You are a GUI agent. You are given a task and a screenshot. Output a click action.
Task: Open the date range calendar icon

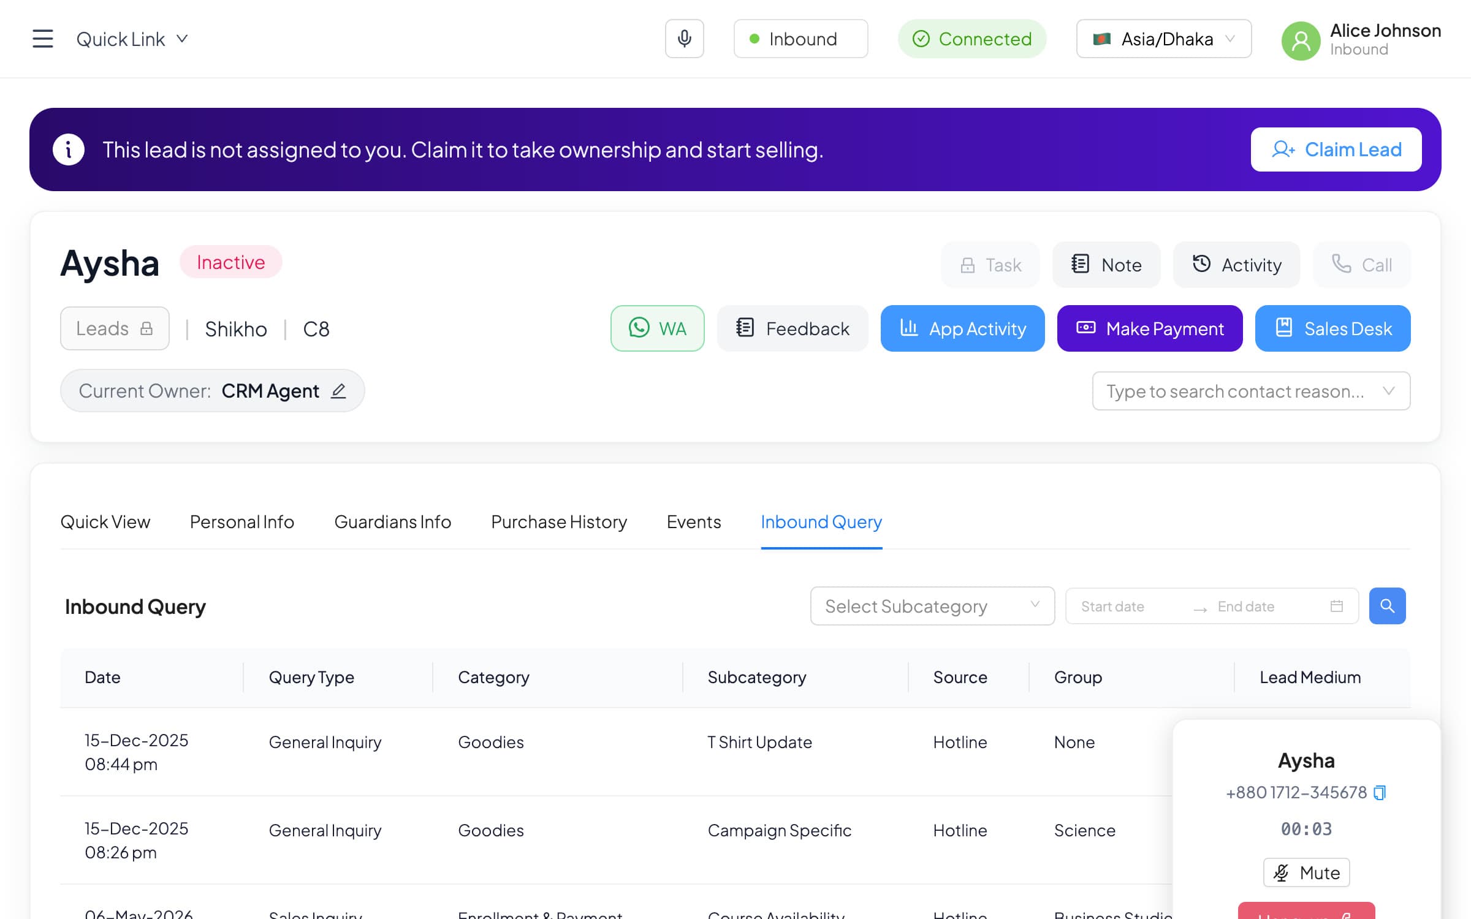point(1337,606)
